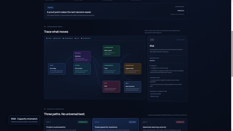
Task: Click the TODAY legend dot
Action: [x=47, y=38]
